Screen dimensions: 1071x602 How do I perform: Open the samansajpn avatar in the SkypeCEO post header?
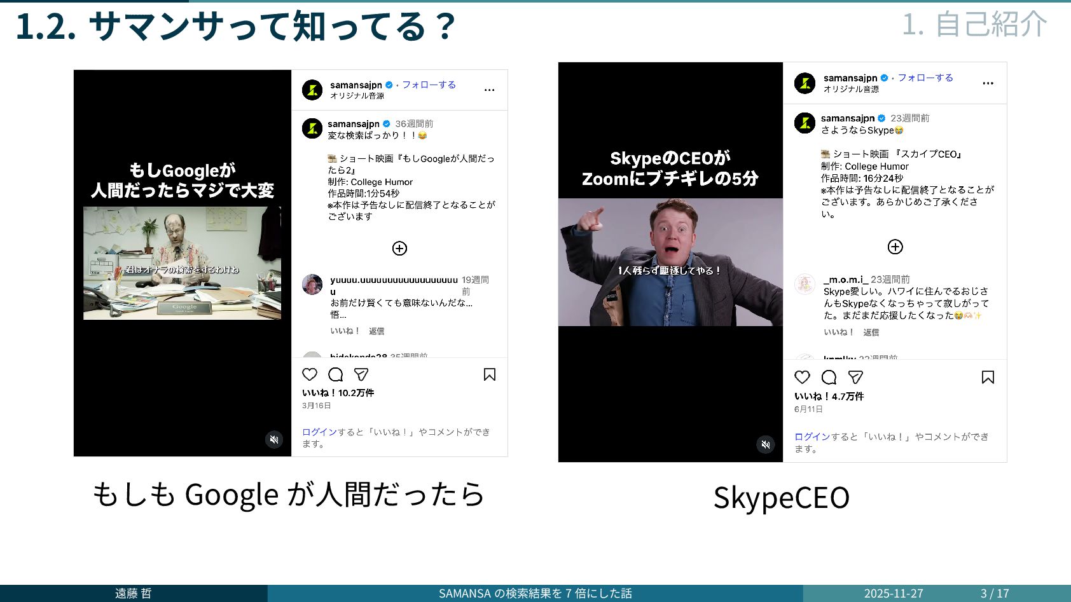805,83
